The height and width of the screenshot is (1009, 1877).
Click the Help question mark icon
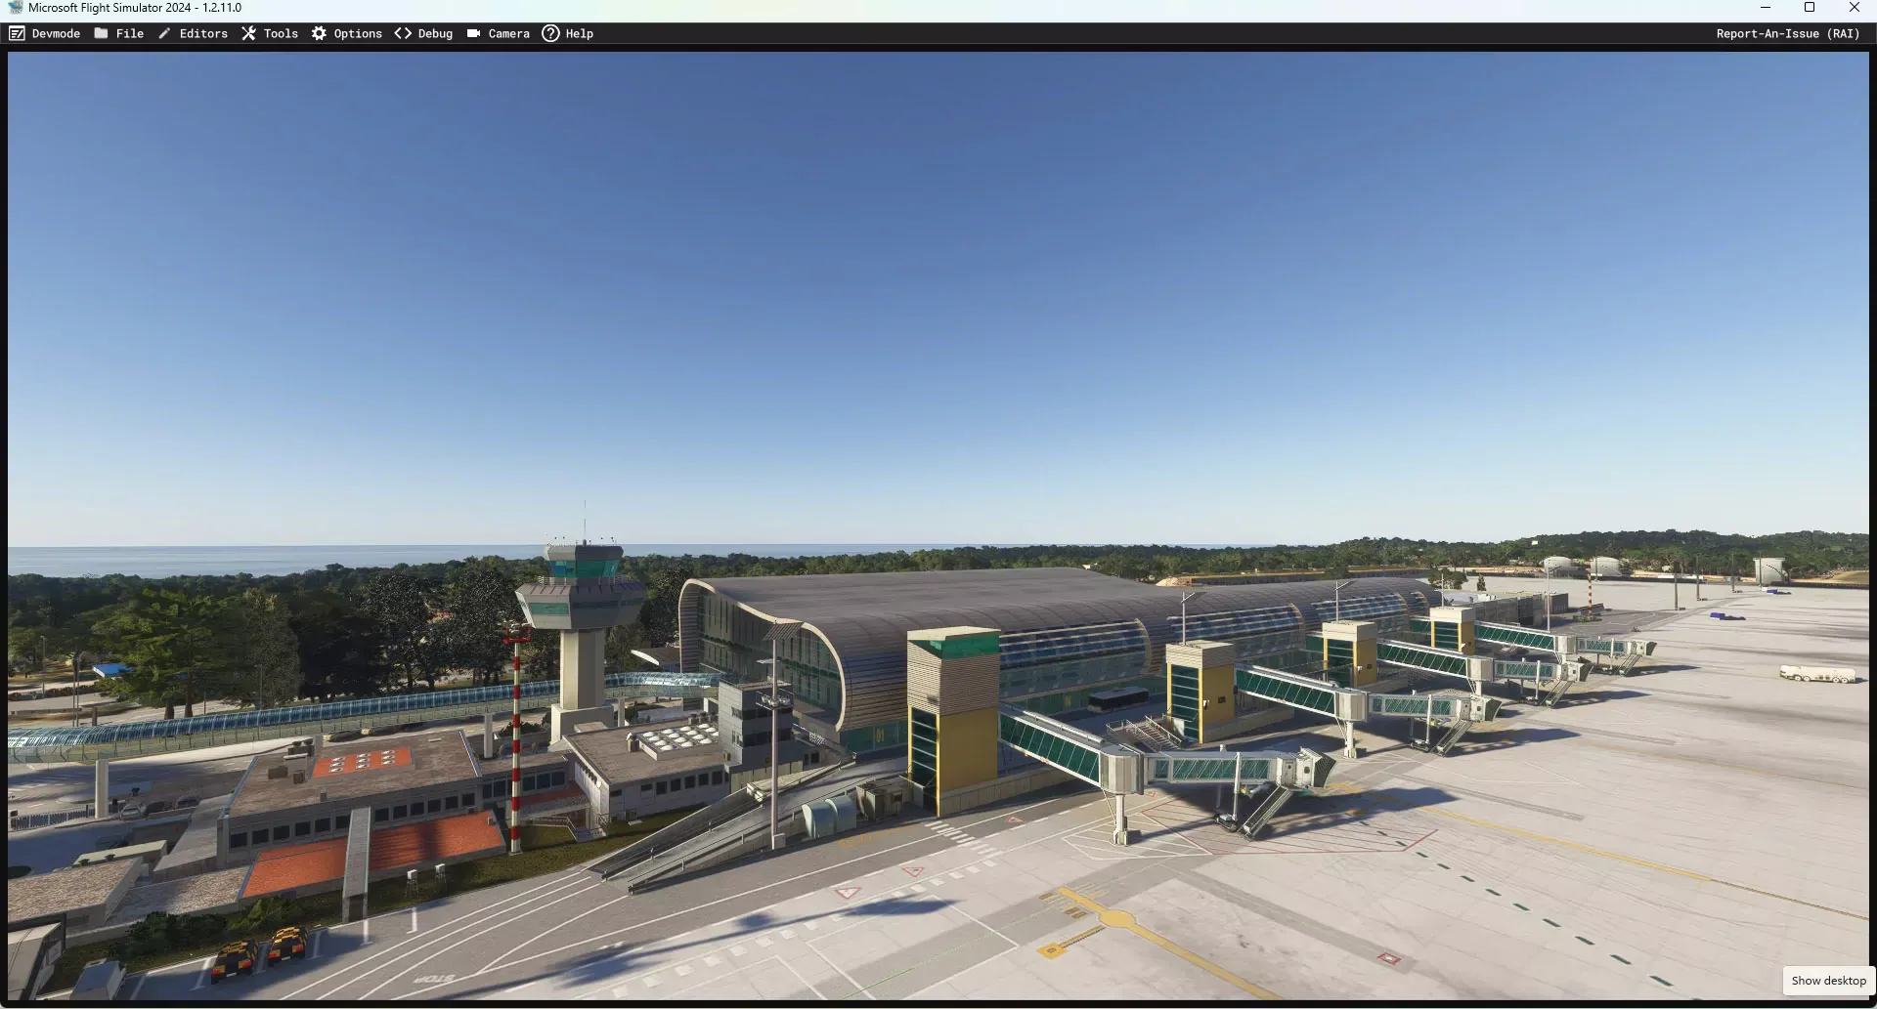(x=550, y=33)
